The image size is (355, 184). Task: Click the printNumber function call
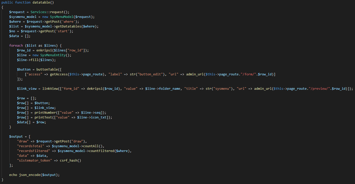point(46,112)
